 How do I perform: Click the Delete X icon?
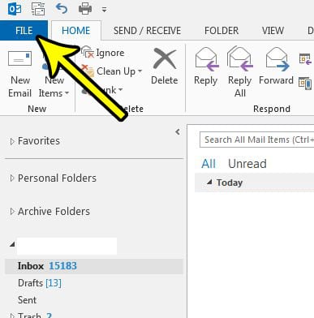tap(165, 58)
